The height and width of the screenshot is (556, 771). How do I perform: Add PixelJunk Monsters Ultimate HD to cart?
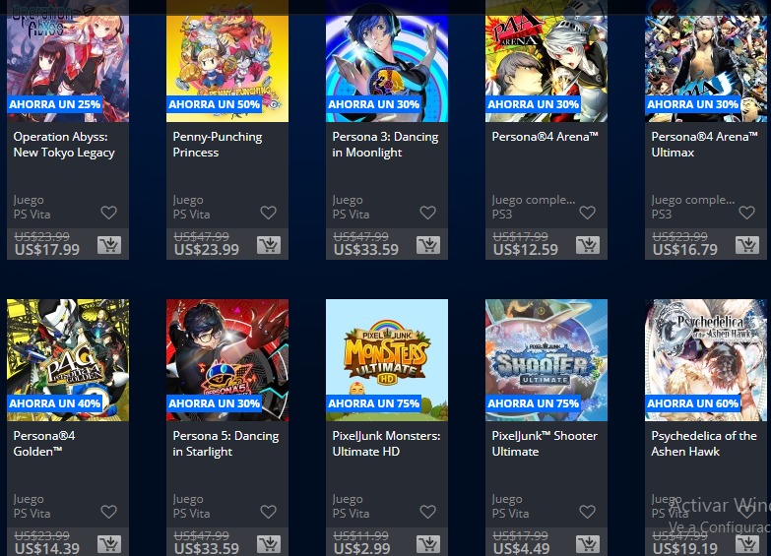tap(428, 544)
